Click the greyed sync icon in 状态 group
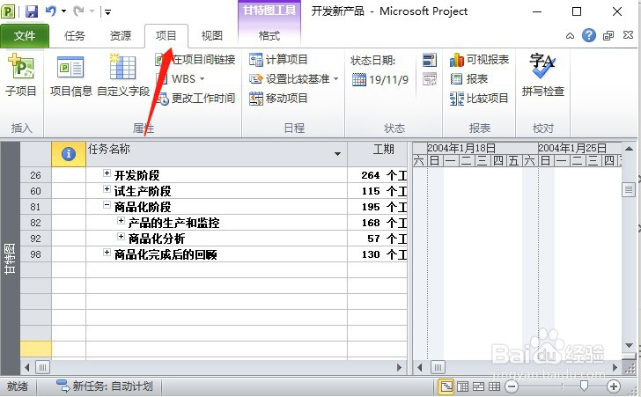This screenshot has height=397, width=641. (x=430, y=79)
